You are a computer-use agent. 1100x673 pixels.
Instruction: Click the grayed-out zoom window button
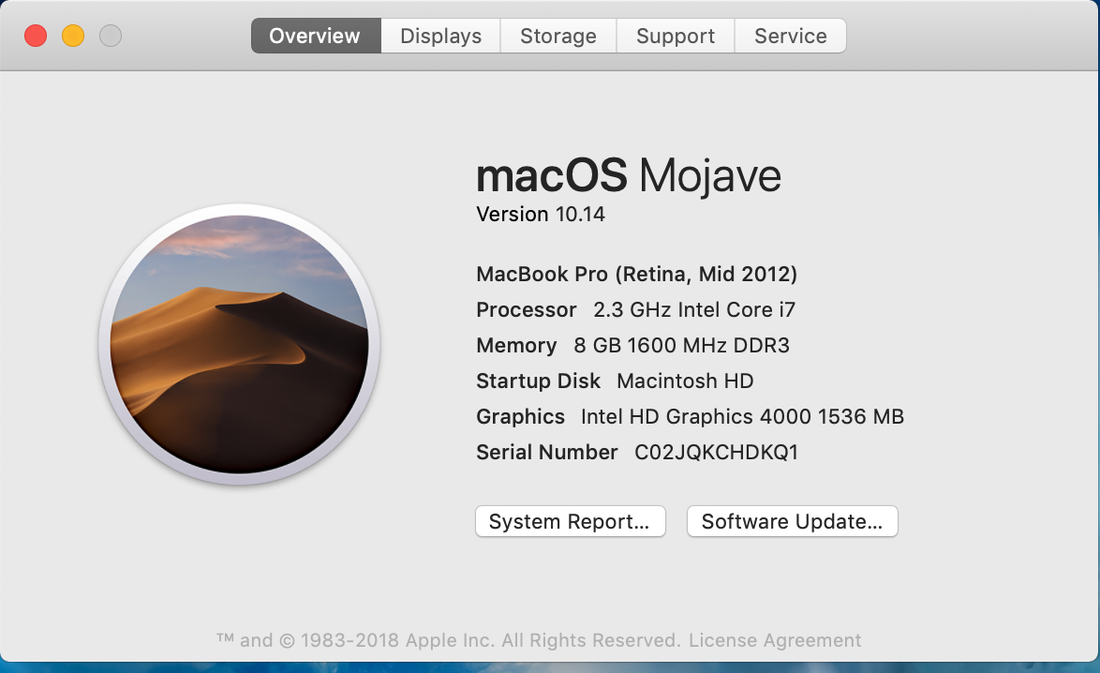[111, 37]
